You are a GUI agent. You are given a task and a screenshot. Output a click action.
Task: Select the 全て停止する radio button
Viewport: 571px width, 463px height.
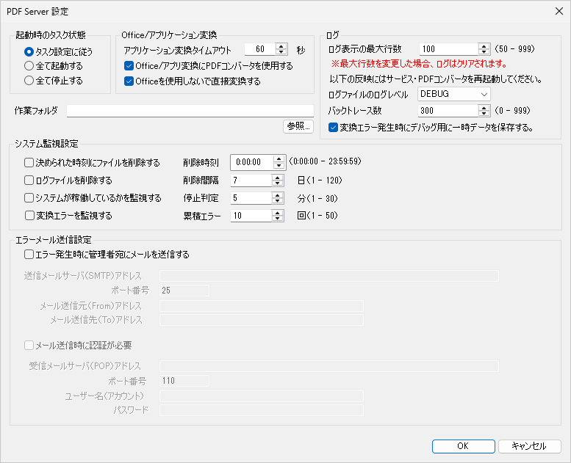[29, 79]
